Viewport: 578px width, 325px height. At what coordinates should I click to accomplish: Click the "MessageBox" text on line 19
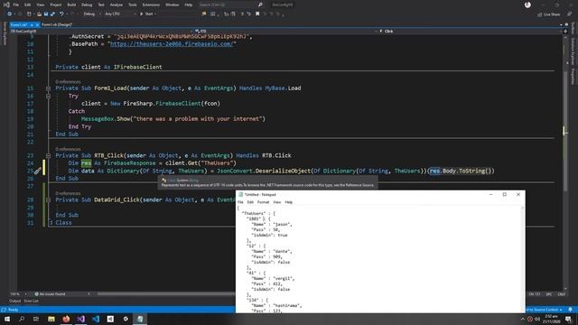(98, 119)
